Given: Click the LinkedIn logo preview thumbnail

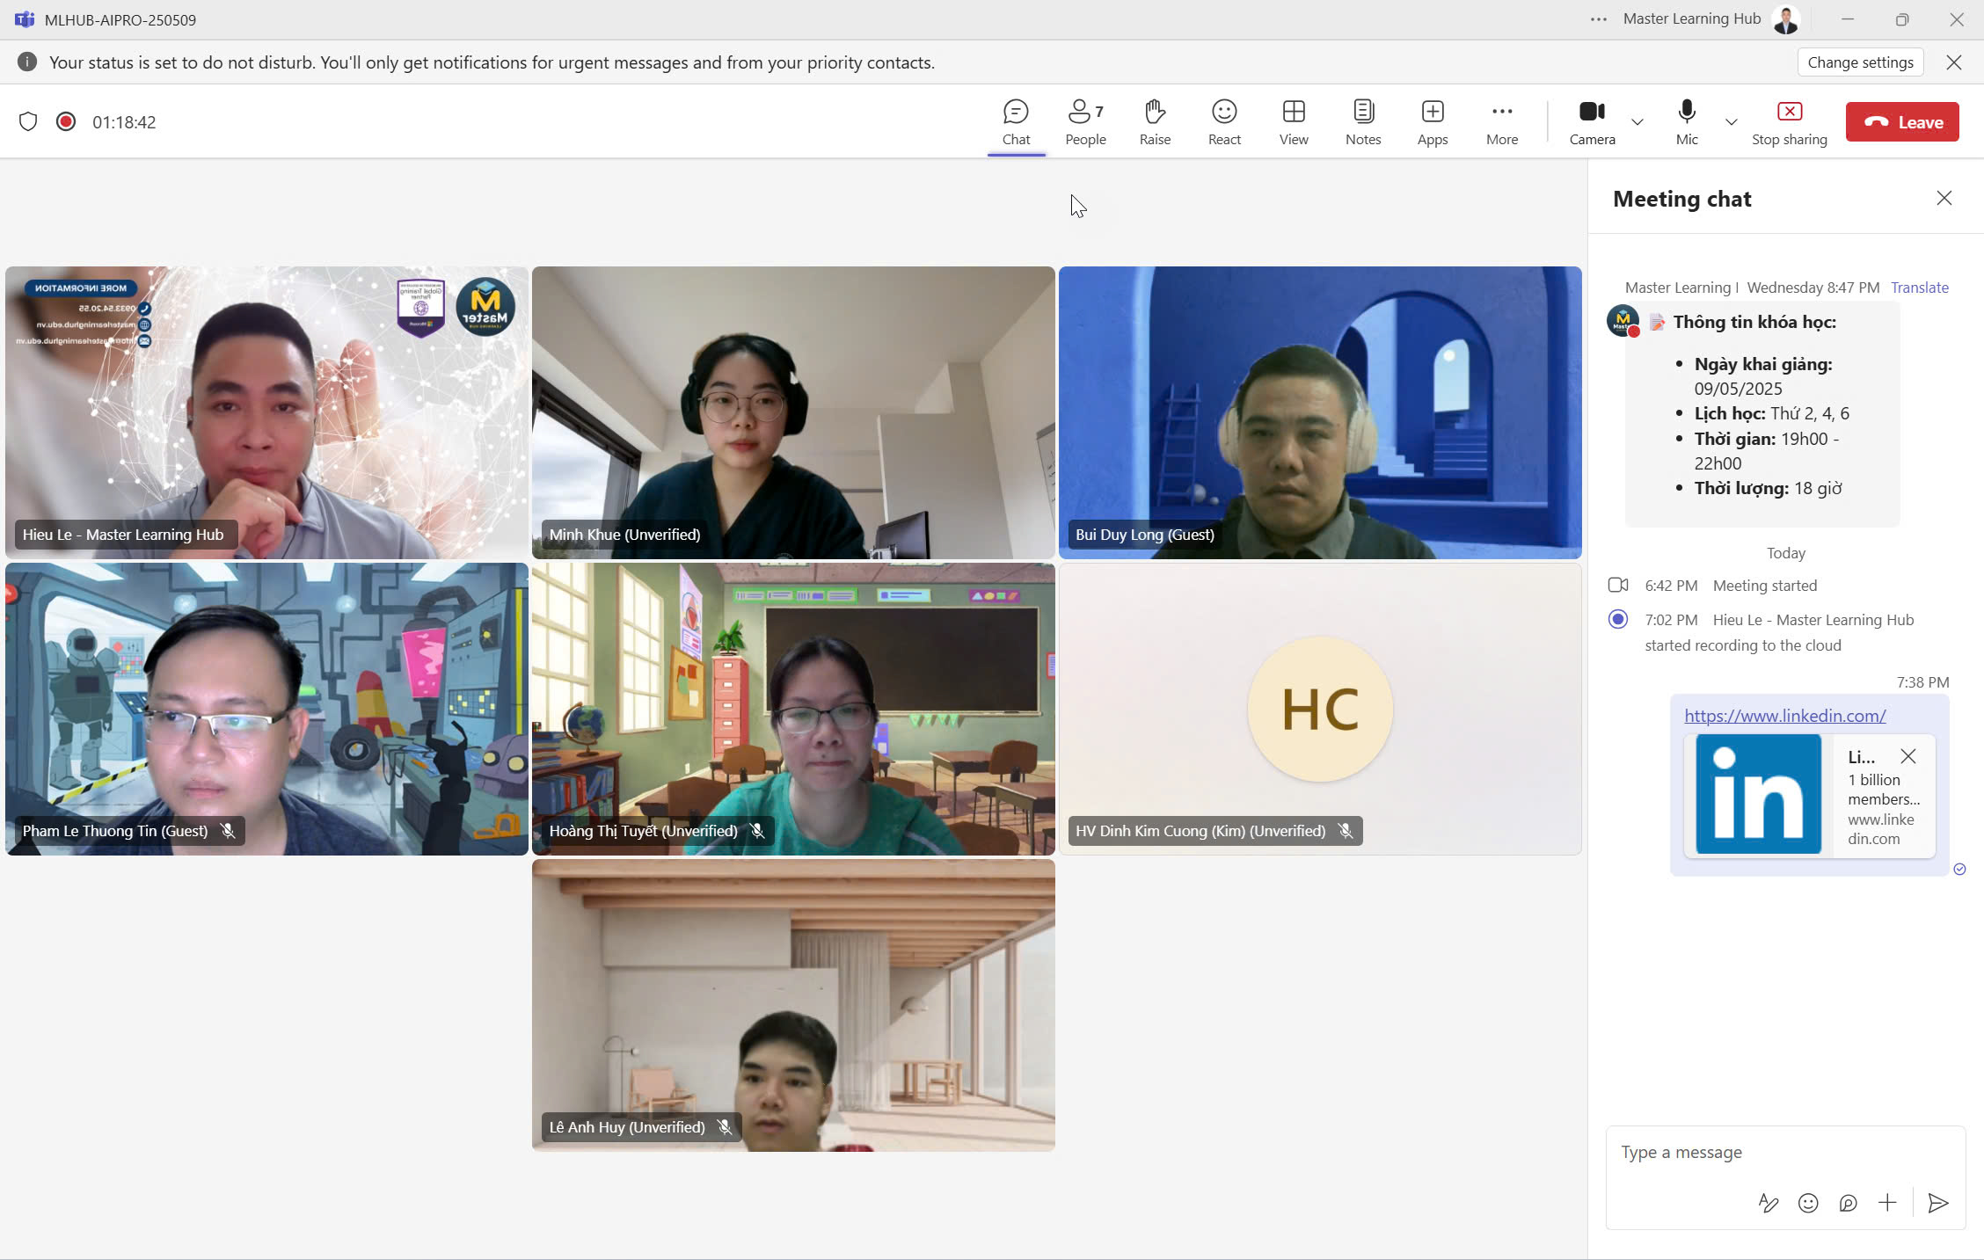Looking at the screenshot, I should click(x=1758, y=795).
